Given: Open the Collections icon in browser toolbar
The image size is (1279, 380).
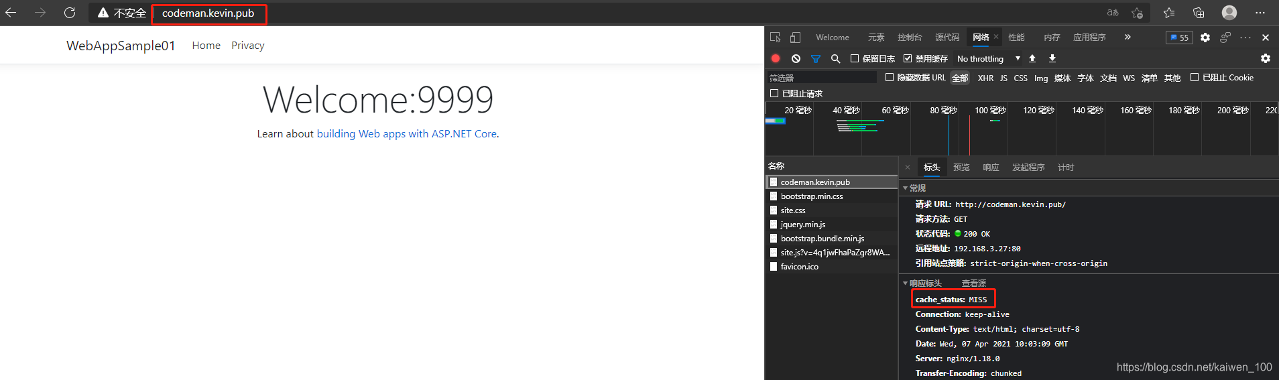Looking at the screenshot, I should click(1199, 13).
